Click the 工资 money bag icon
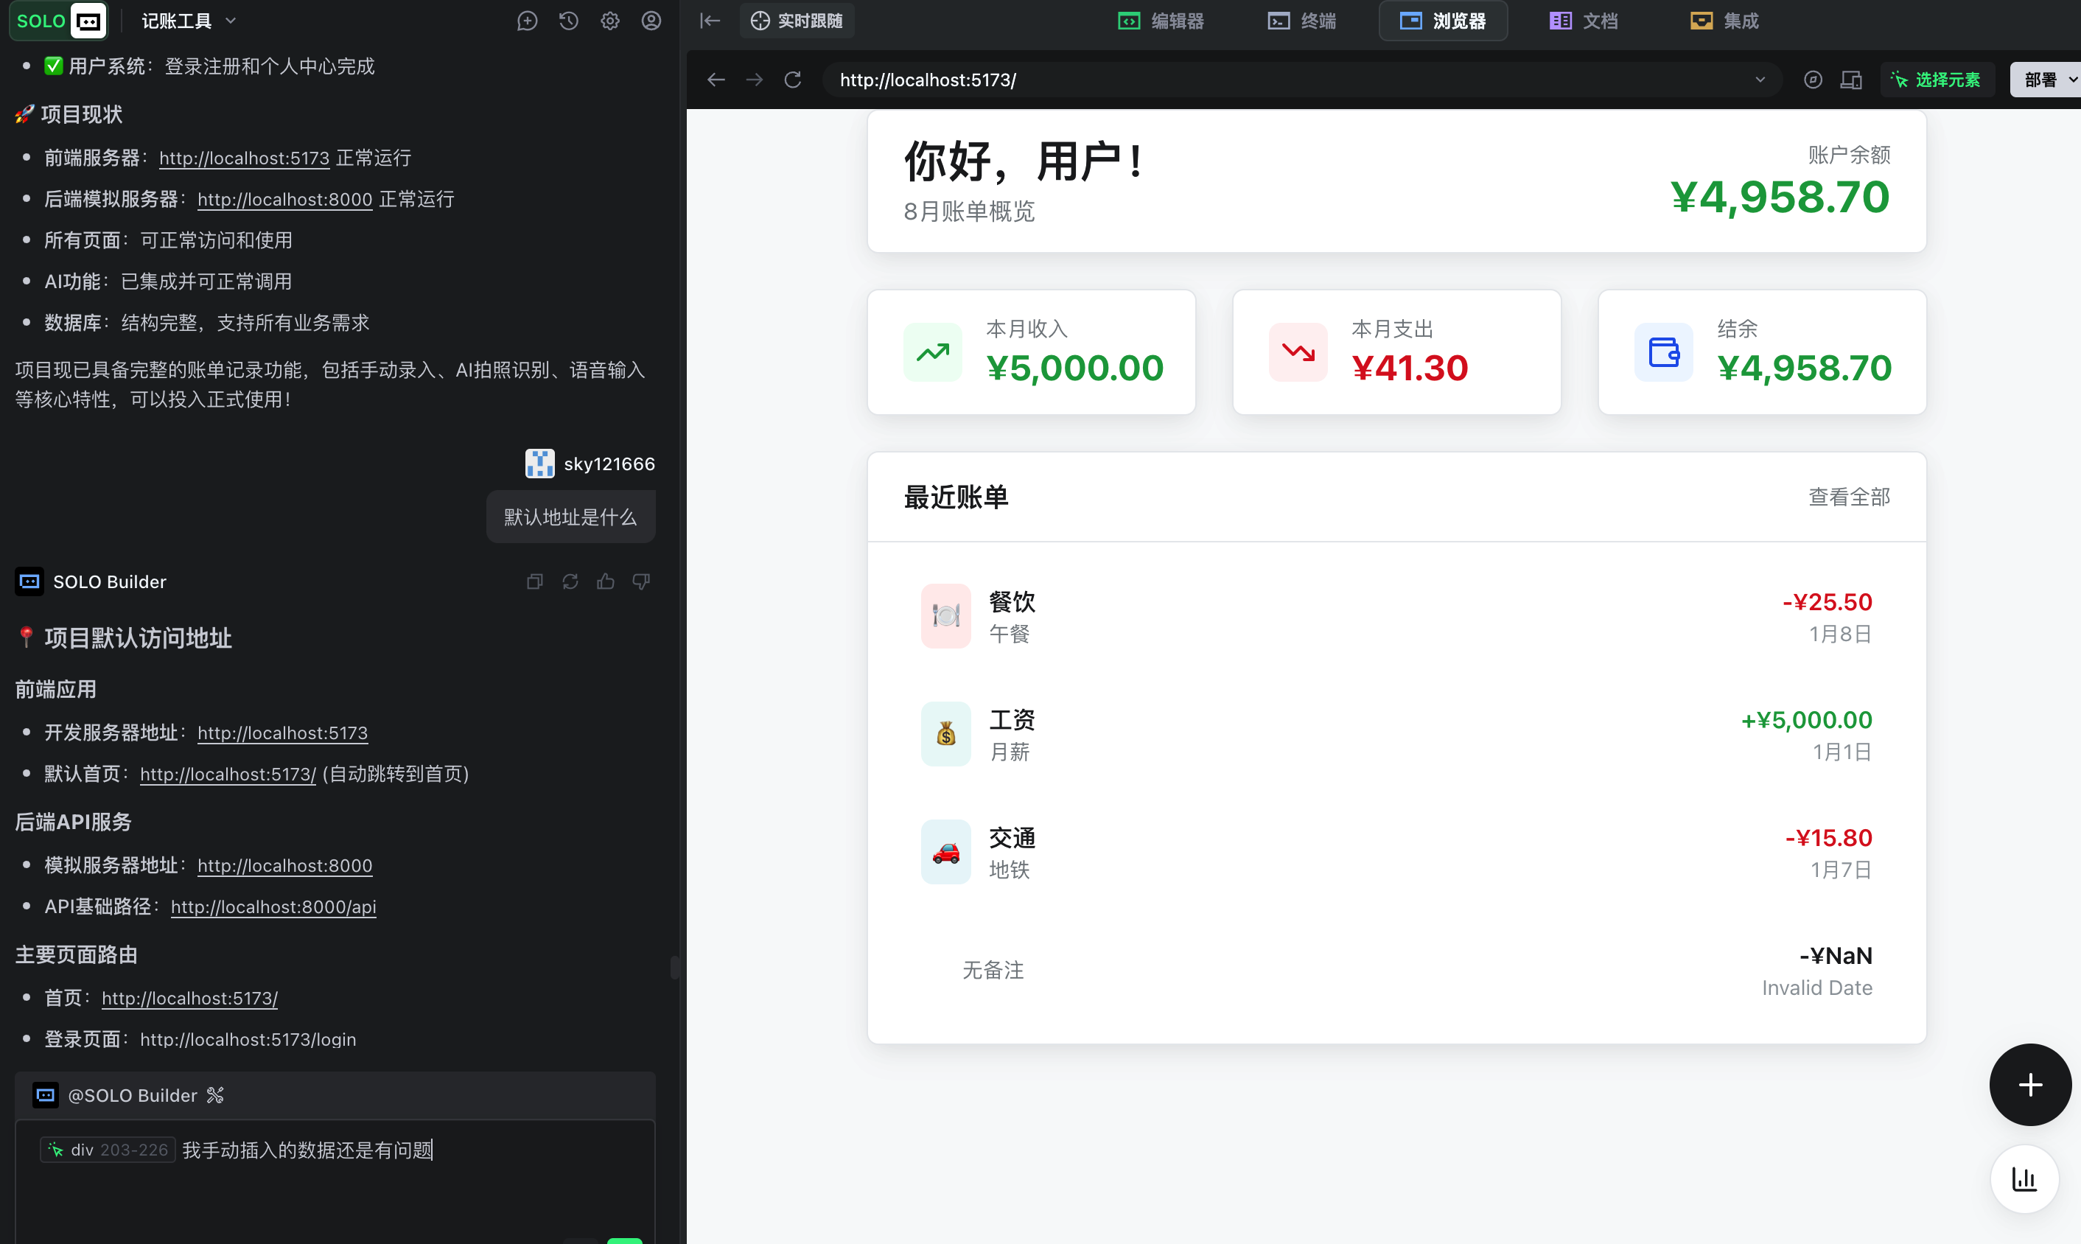 946,734
